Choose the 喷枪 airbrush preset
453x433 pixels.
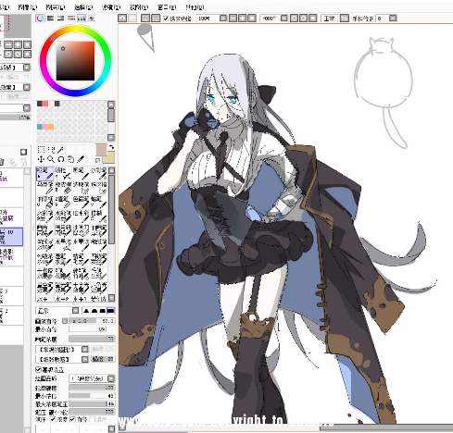click(63, 174)
